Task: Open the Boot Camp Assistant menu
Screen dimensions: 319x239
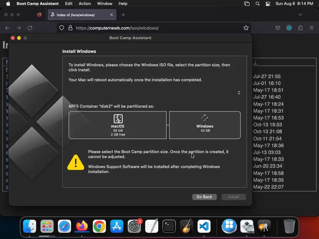Action: 37,3
